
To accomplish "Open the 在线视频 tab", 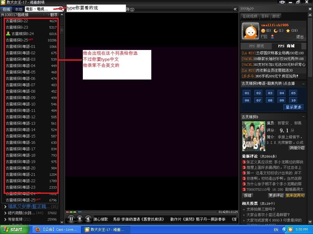I will click(250, 16).
